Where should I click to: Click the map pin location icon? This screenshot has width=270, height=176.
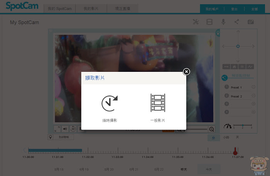[50, 137]
